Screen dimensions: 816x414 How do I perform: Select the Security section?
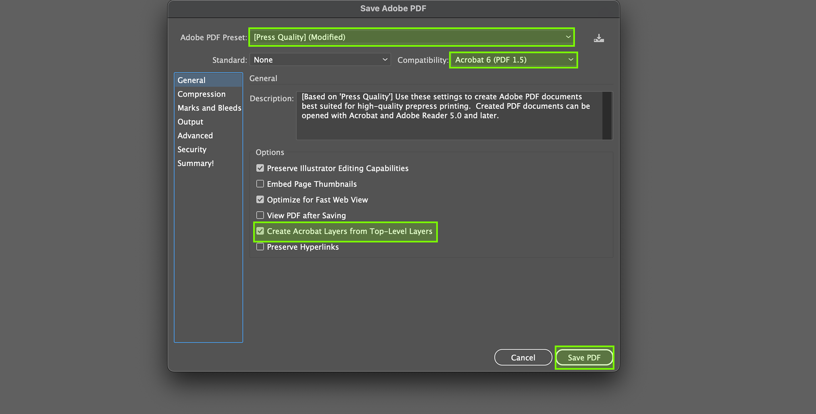pos(192,149)
